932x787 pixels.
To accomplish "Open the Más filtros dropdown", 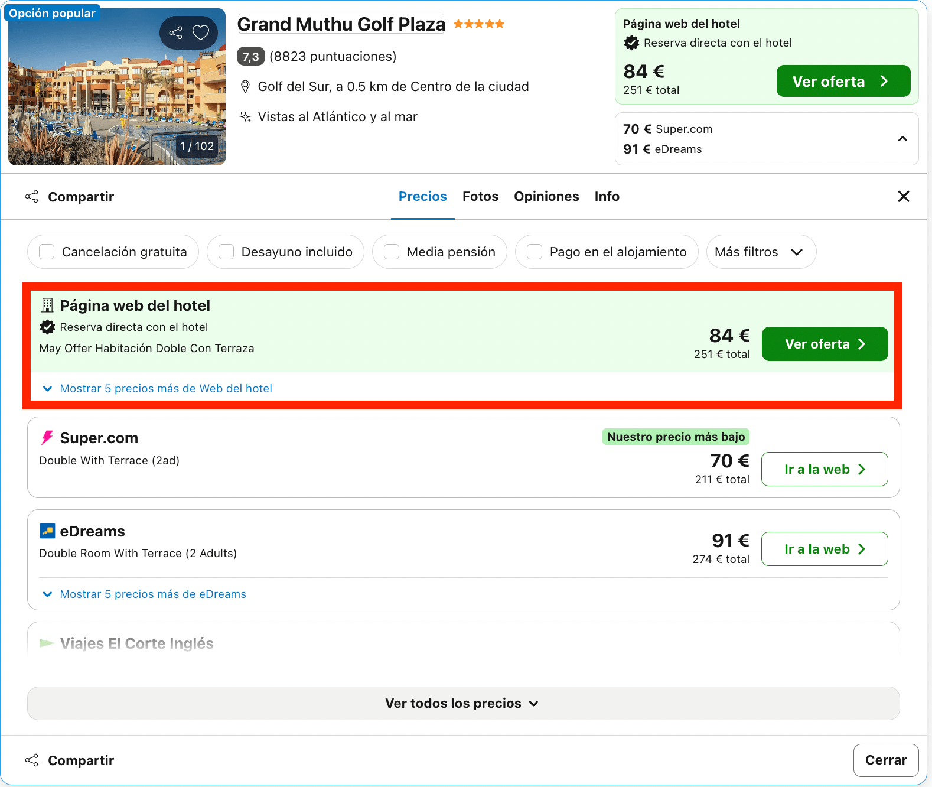I will (761, 252).
